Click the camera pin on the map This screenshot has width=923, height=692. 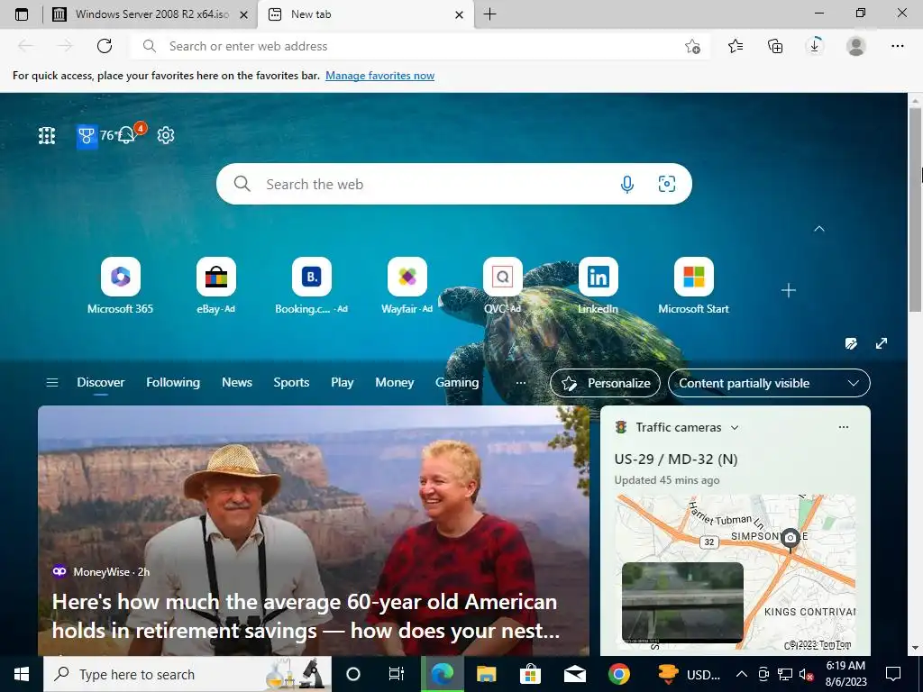tap(790, 539)
